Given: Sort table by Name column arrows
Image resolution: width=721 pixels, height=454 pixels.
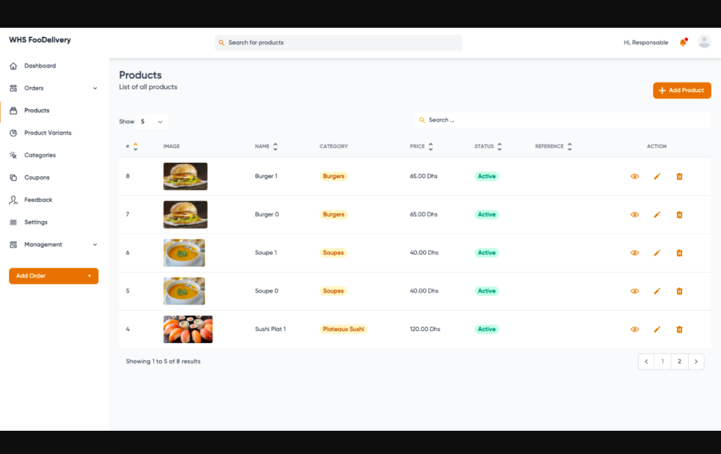Looking at the screenshot, I should click(x=275, y=147).
